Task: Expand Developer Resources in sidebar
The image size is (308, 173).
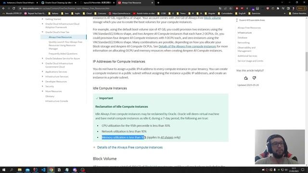Action: click(42, 81)
